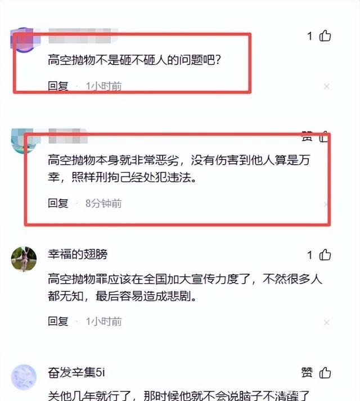The width and height of the screenshot is (360, 401).
Task: Tap 回复 beside the 8分钟前 timestamp
Action: coord(58,203)
